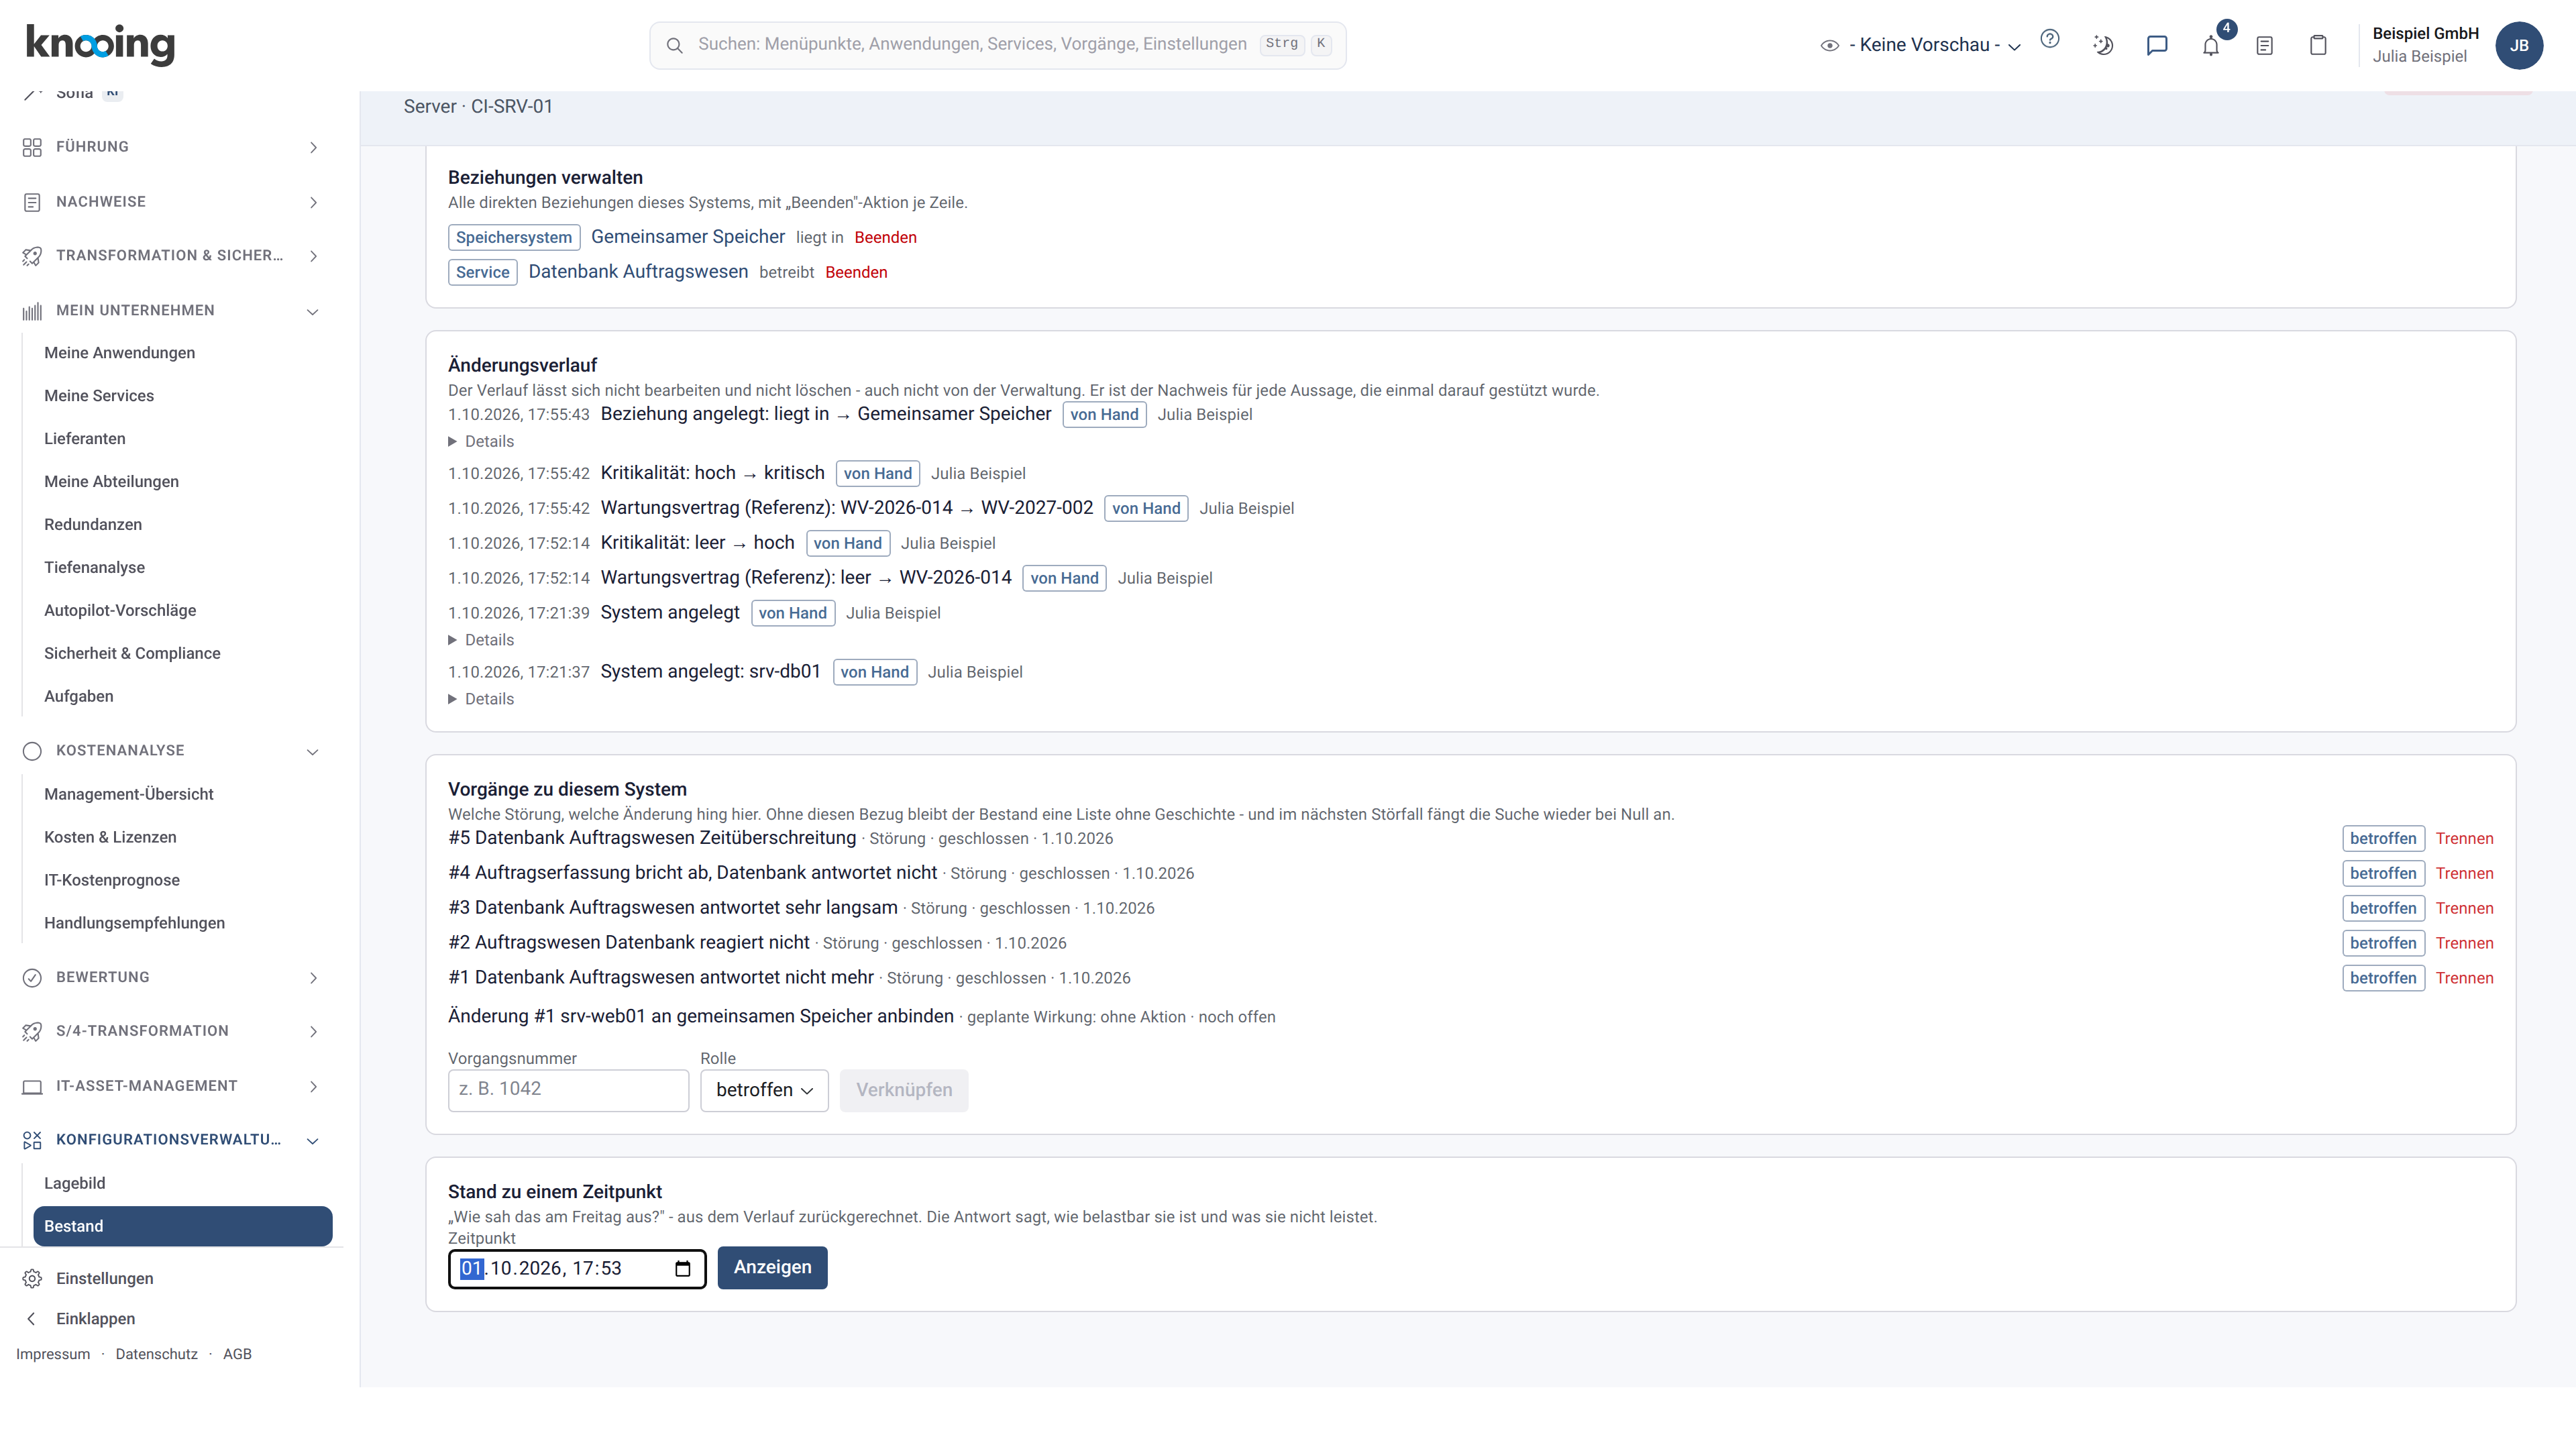Viewport: 2576px width, 1449px height.
Task: Click the search magnifier icon
Action: pyautogui.click(x=675, y=45)
